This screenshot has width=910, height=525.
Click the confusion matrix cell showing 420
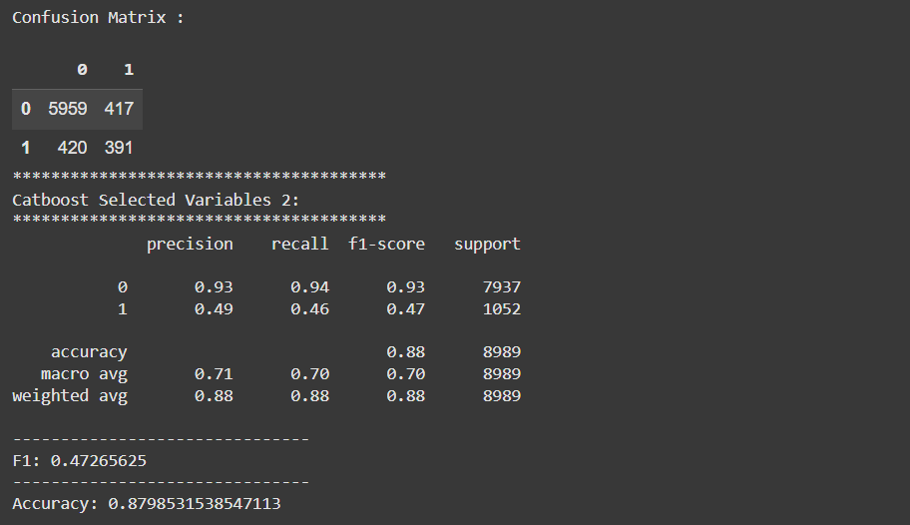point(72,148)
